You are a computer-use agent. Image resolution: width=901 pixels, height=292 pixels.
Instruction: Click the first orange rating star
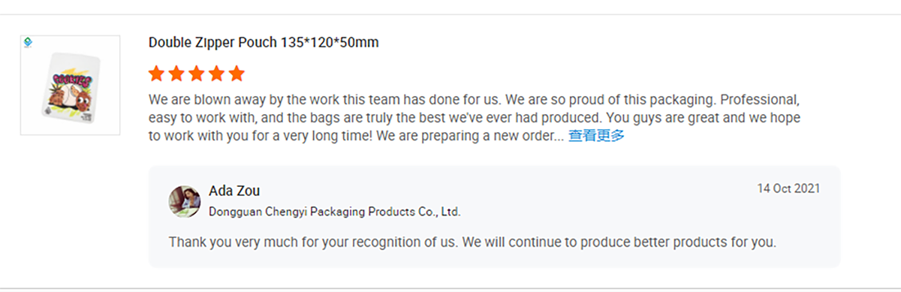click(x=156, y=73)
